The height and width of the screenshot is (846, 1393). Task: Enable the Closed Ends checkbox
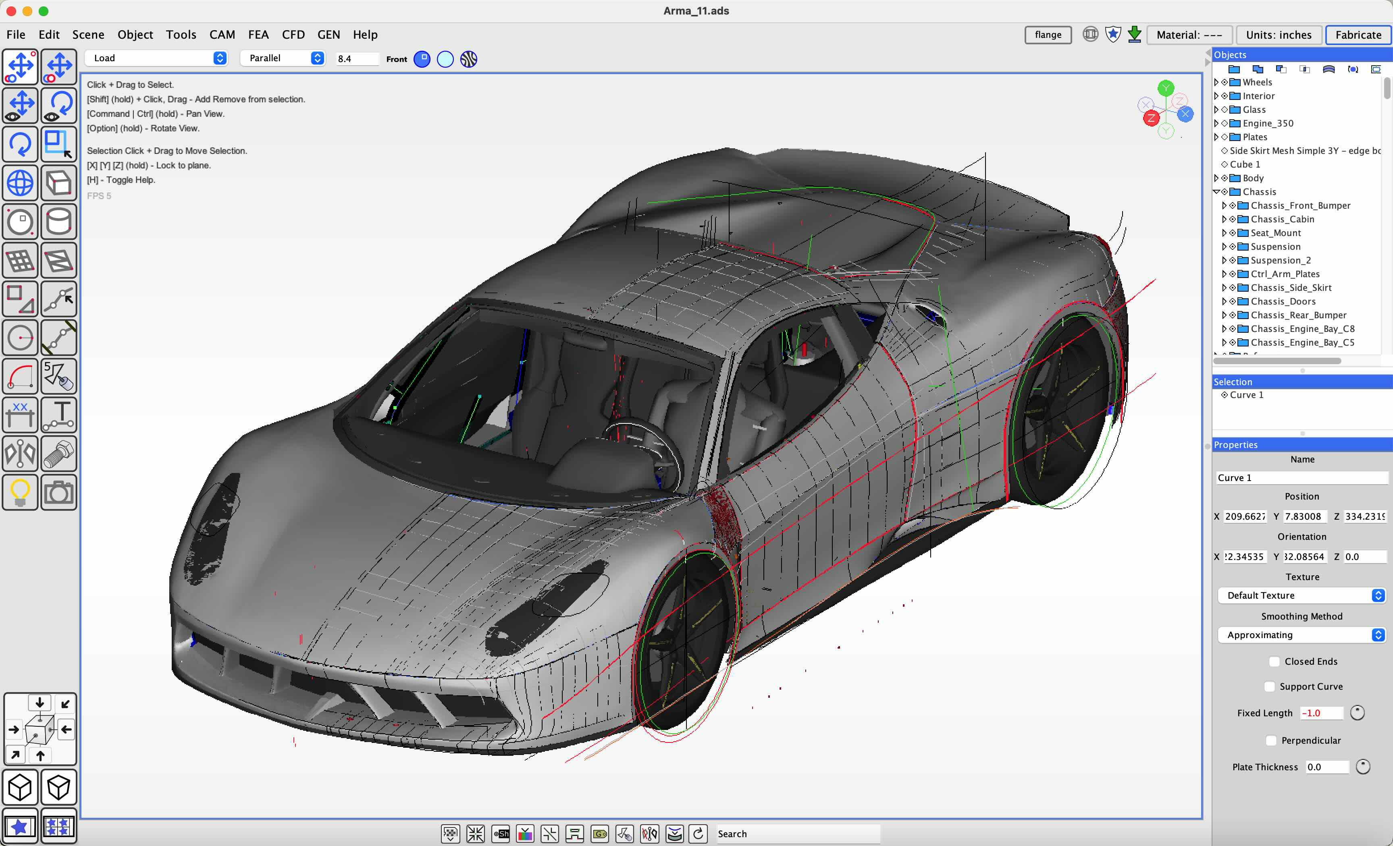[x=1274, y=661]
